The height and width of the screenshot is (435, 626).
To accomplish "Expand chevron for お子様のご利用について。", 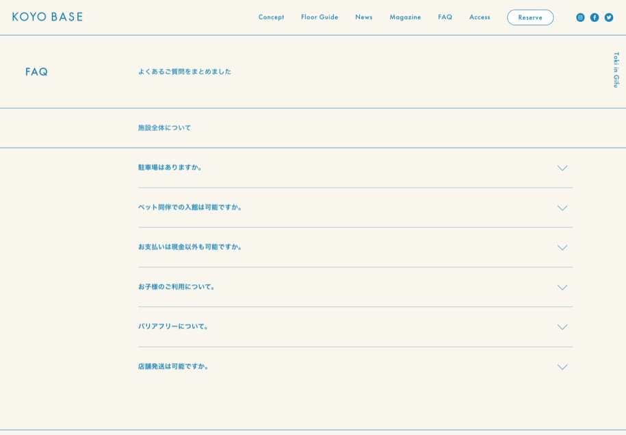I will 562,288.
